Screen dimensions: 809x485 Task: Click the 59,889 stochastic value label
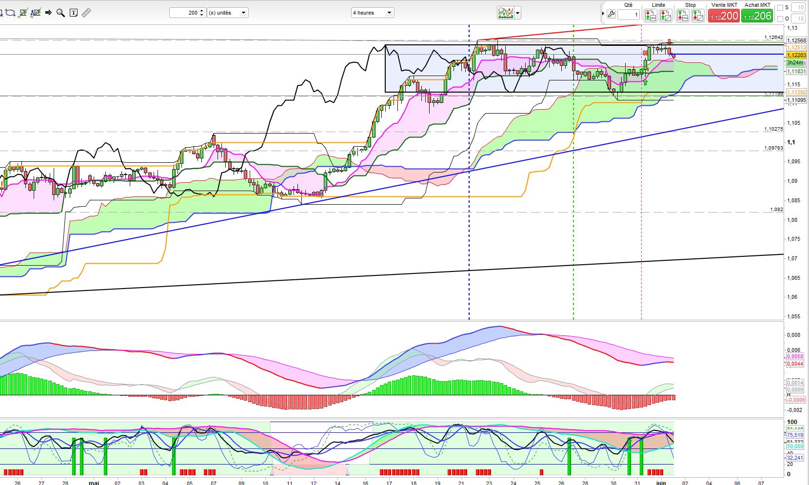(795, 446)
